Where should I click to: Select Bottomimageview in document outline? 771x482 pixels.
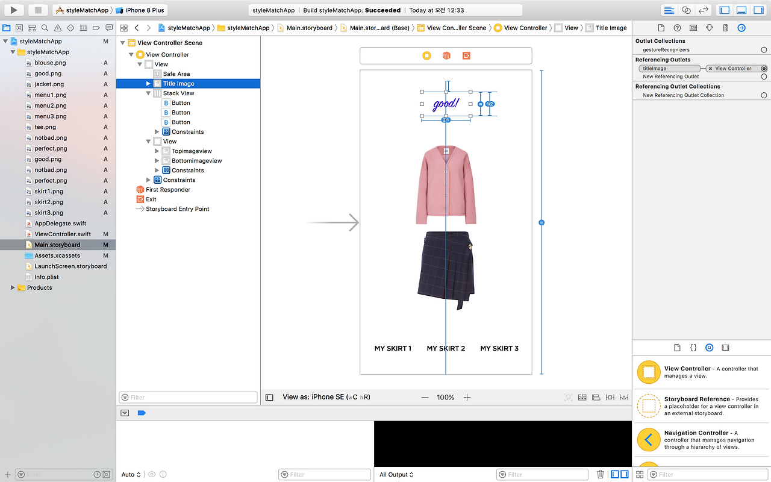tap(196, 161)
